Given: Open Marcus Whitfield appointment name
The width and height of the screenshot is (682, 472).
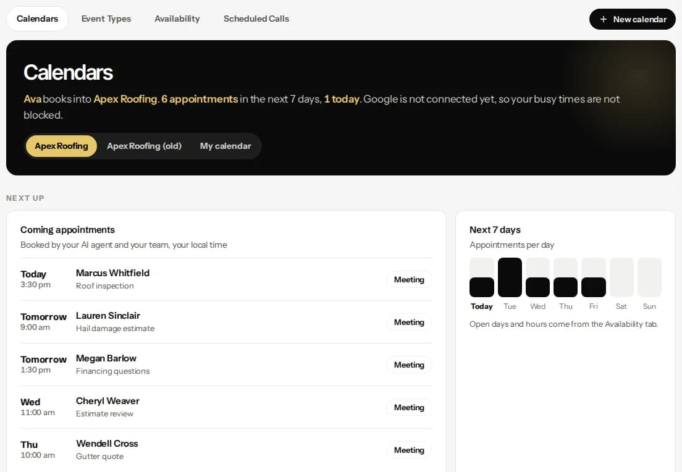Looking at the screenshot, I should click(x=112, y=273).
